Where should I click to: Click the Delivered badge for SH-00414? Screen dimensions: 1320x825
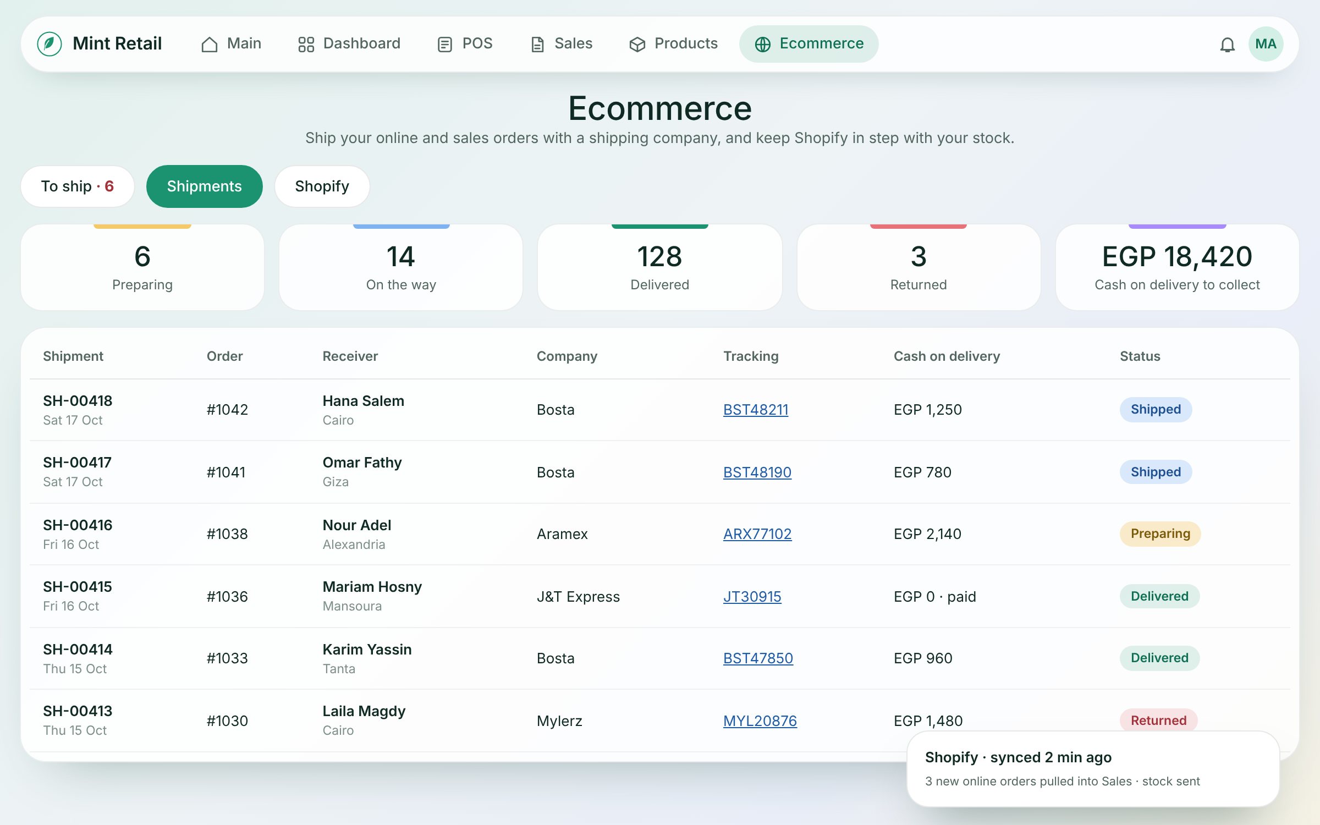[x=1159, y=658]
